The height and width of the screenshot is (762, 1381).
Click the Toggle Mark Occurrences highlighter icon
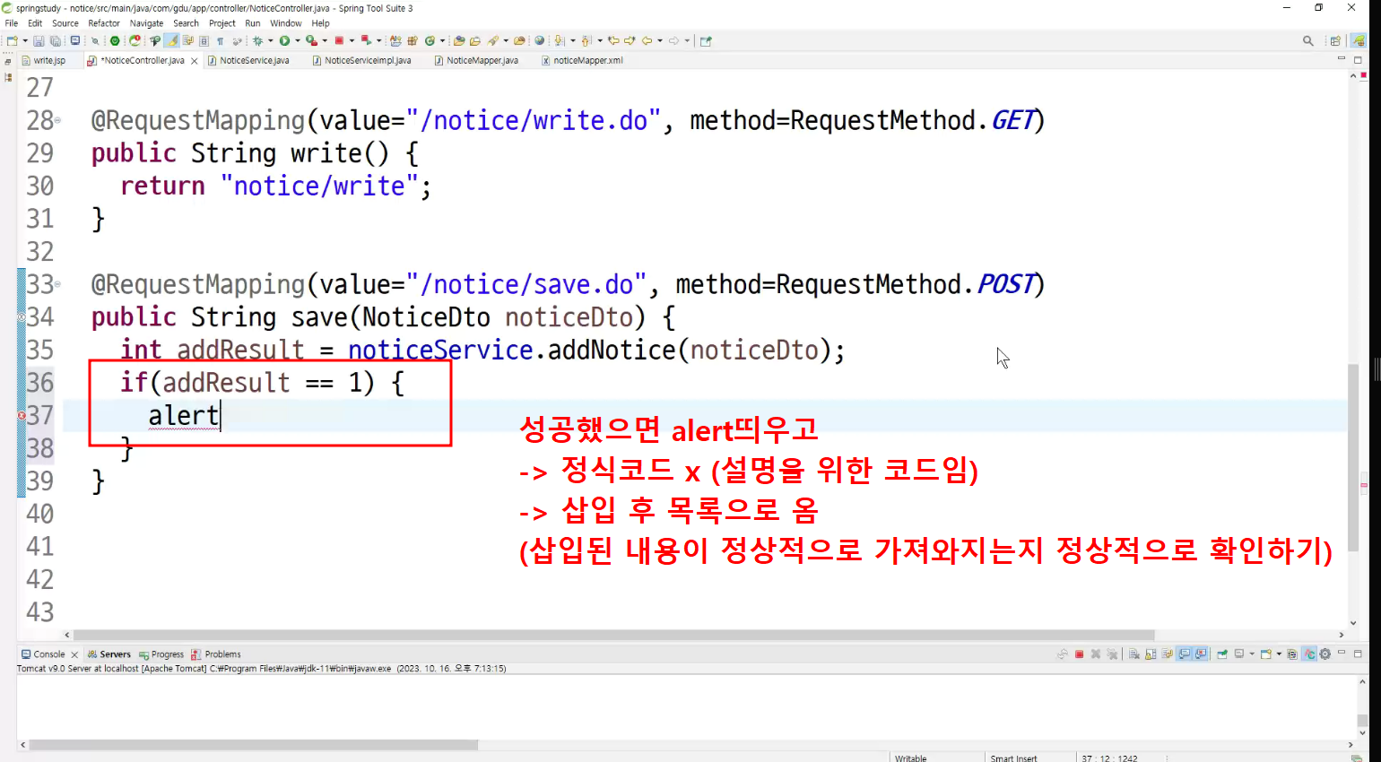(x=172, y=40)
